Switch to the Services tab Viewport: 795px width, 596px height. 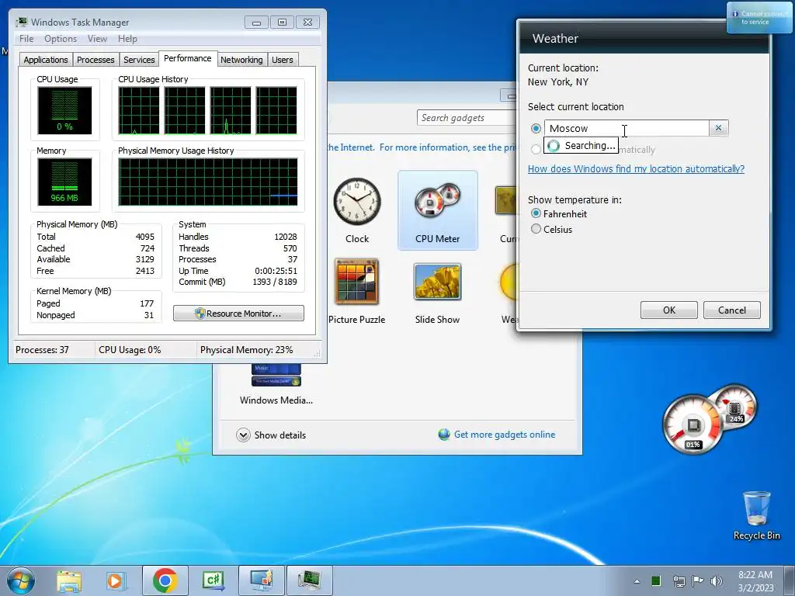(x=139, y=60)
